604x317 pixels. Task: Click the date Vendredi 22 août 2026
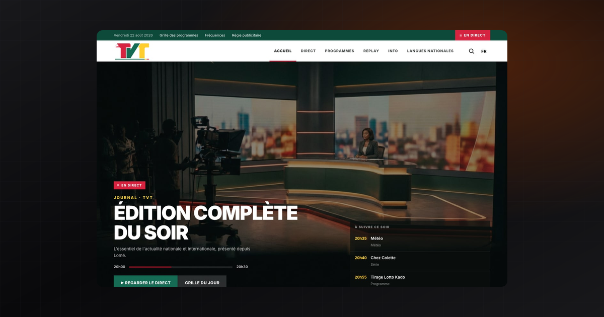(x=133, y=35)
